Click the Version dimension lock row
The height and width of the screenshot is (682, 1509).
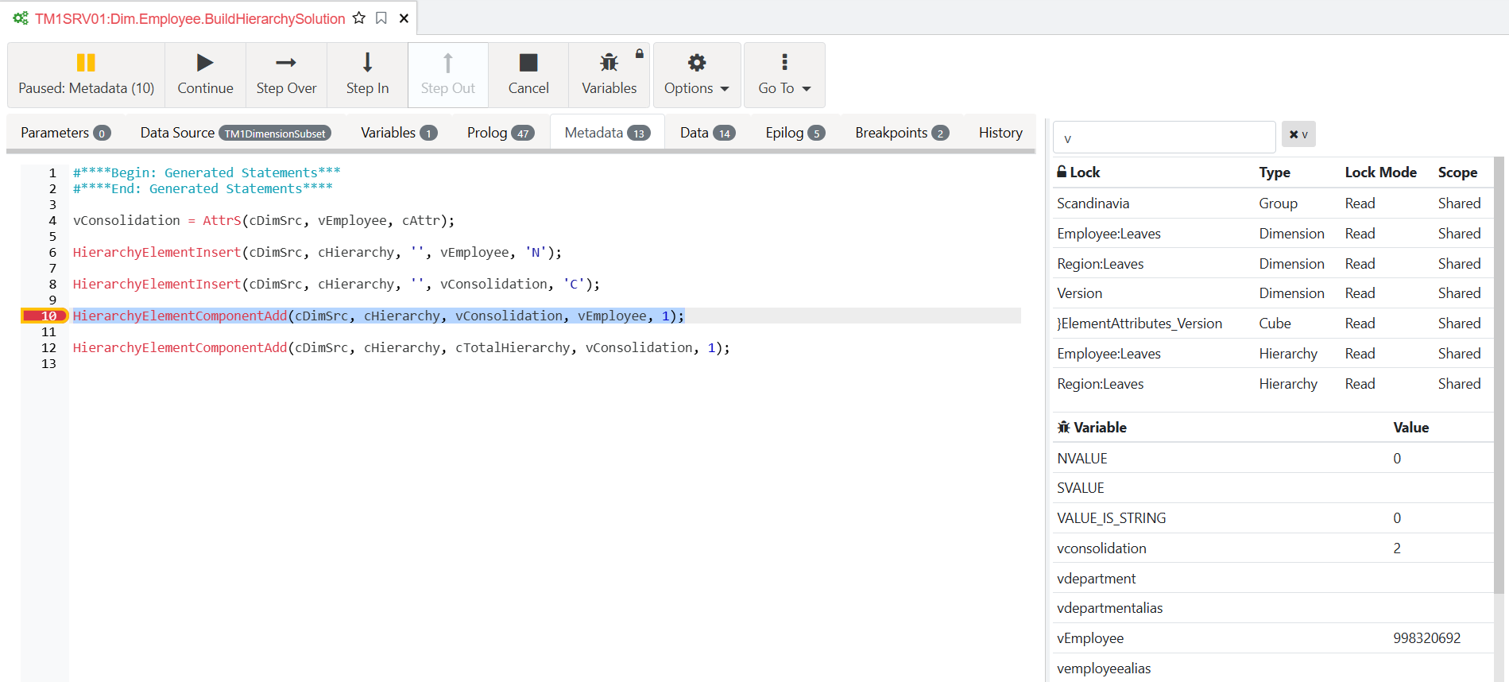coord(1273,293)
